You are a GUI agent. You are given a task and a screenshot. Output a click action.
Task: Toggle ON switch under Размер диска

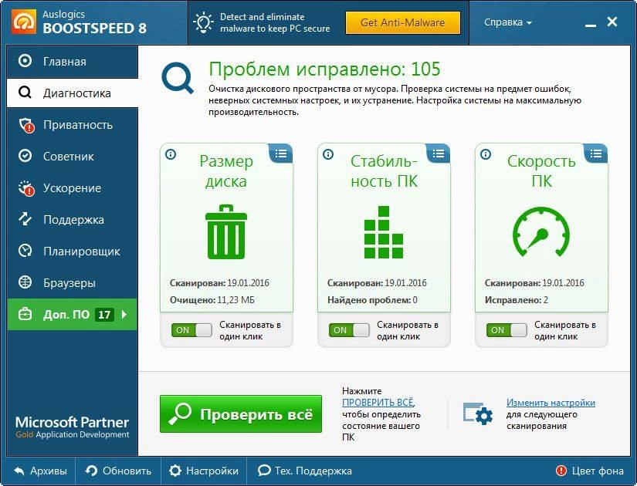tap(191, 330)
